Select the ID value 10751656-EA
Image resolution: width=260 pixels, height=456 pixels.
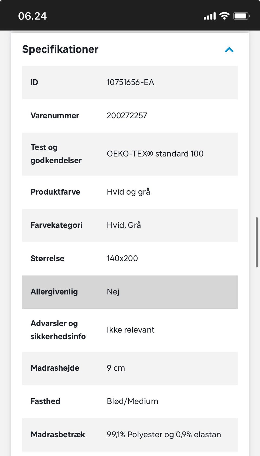coord(130,82)
